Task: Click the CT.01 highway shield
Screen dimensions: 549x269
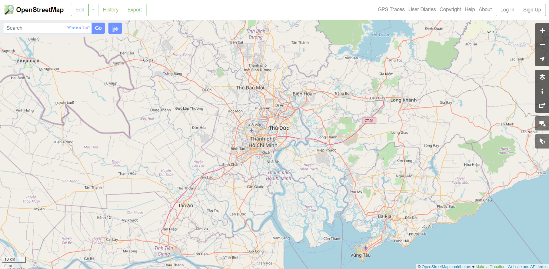Action: click(369, 120)
